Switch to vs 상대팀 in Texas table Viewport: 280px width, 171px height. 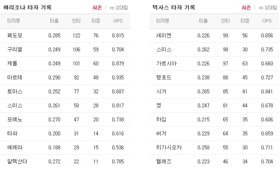click(268, 8)
